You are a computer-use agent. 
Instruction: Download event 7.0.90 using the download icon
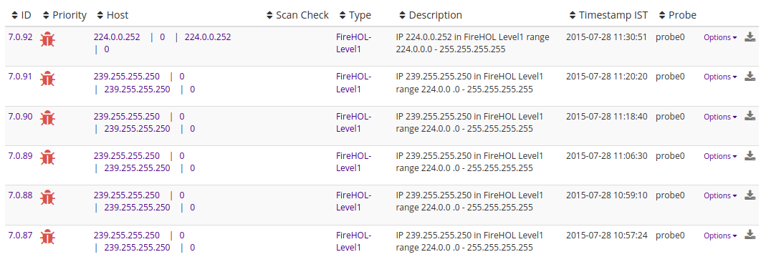pyautogui.click(x=750, y=116)
